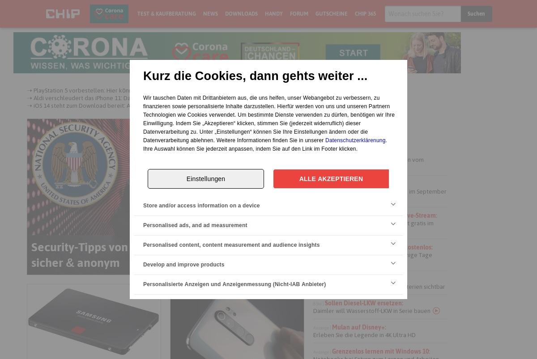Expand 'Personalised ads, and ad measurement' section
The image size is (537, 359).
268,225
